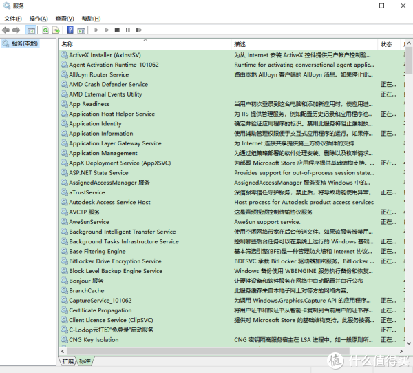Viewport: 413px width, 373px height.
Task: Click the Refresh toolbar icon
Action: [45, 30]
